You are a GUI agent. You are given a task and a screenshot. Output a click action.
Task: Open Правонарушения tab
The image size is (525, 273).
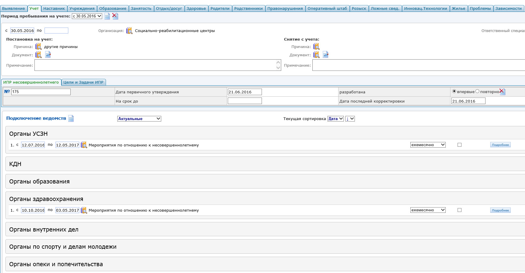click(x=285, y=8)
